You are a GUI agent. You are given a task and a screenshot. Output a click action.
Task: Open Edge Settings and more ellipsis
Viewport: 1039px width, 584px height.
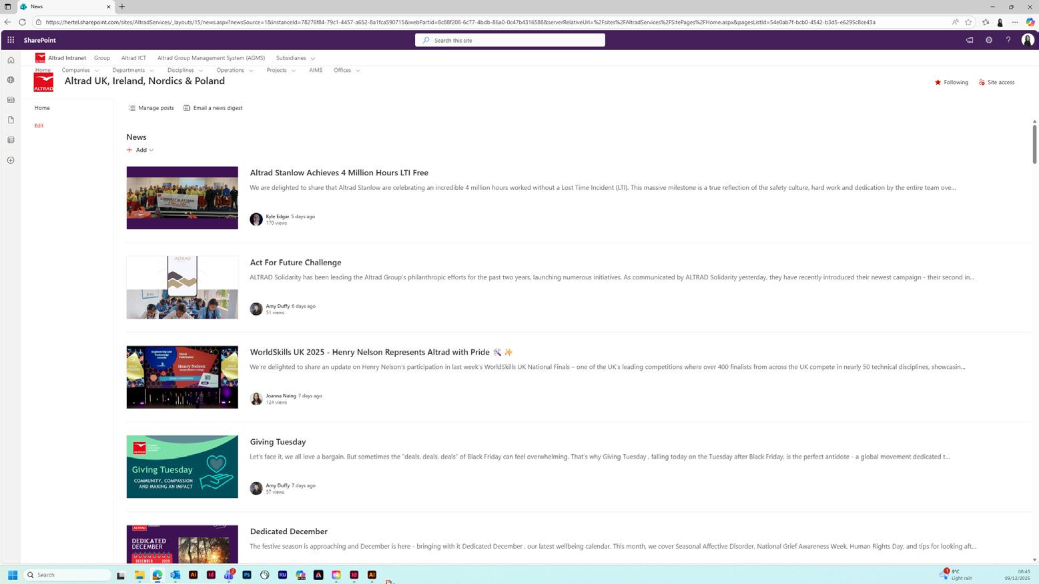(x=1015, y=22)
